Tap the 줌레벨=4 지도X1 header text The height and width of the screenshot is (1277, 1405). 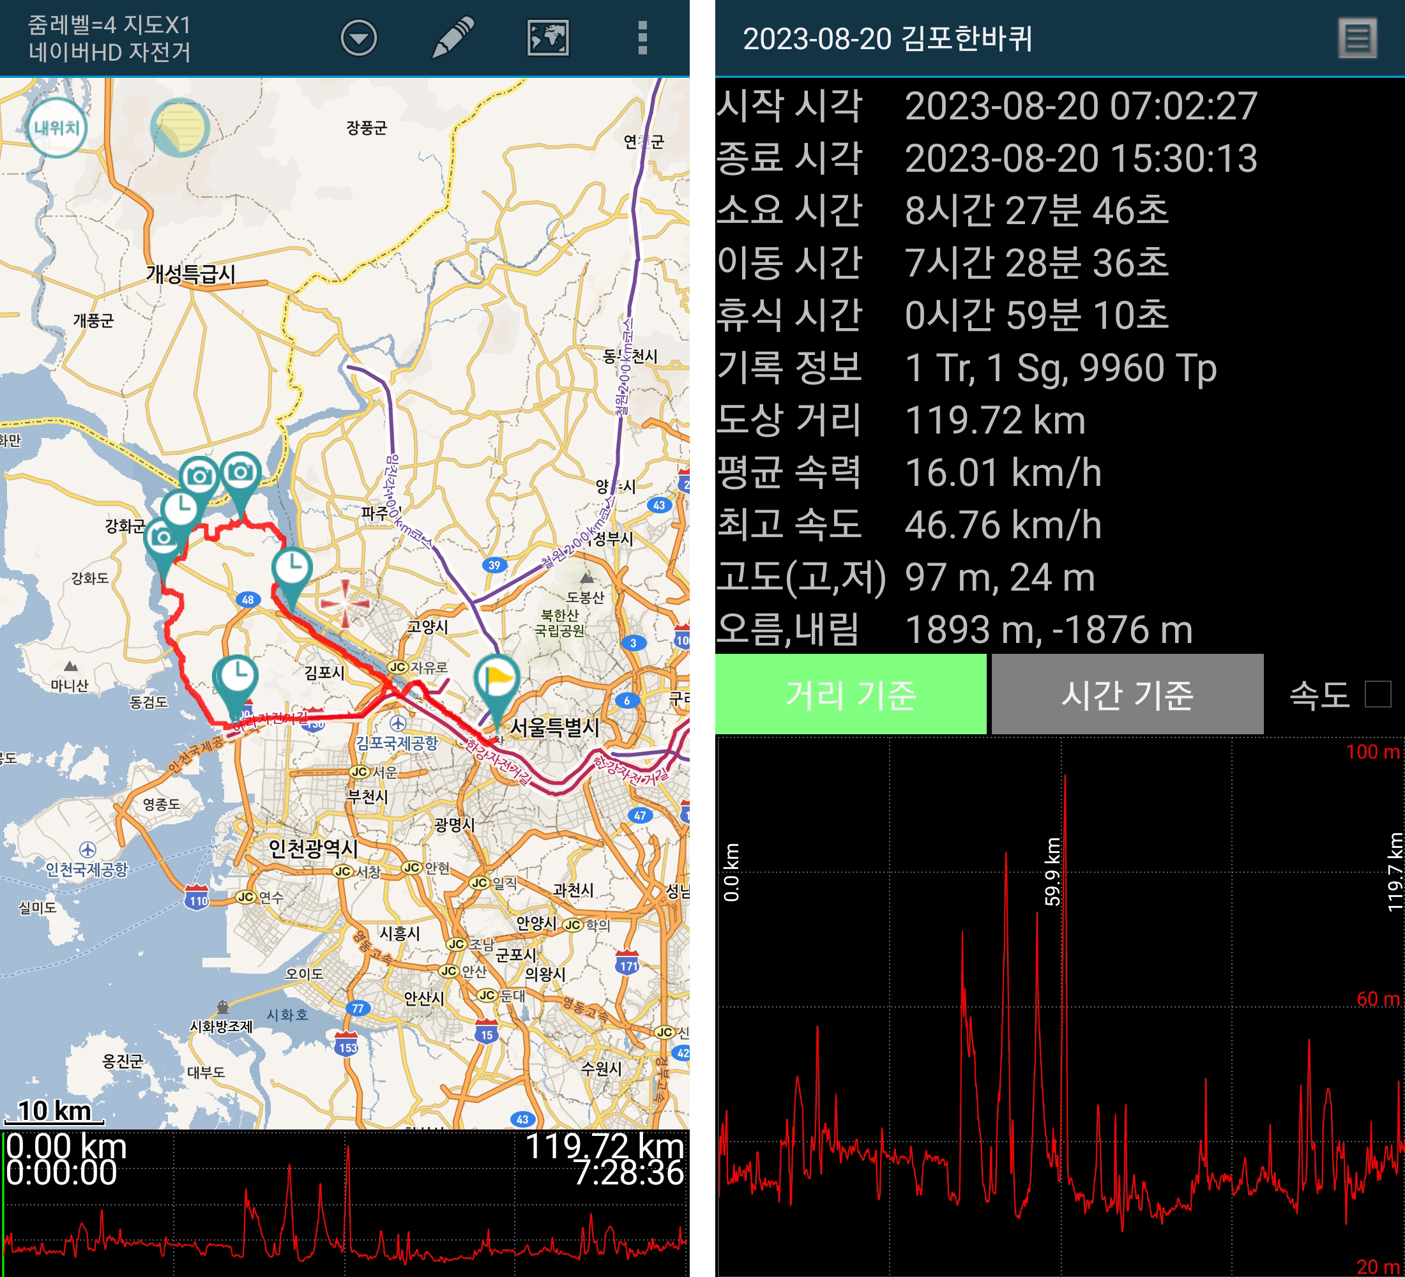click(109, 25)
